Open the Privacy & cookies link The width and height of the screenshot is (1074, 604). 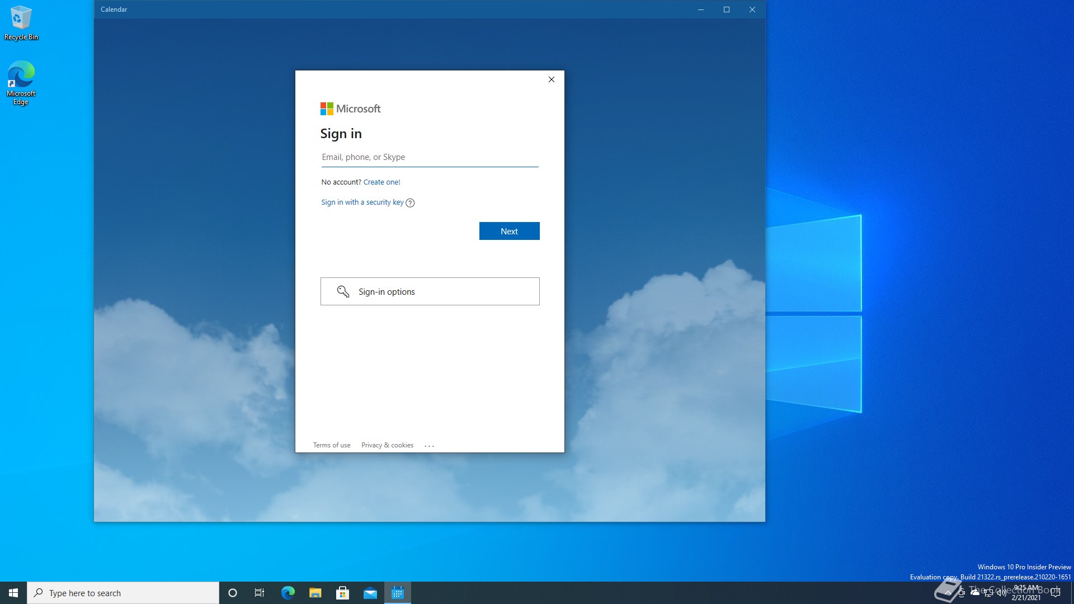pyautogui.click(x=387, y=445)
